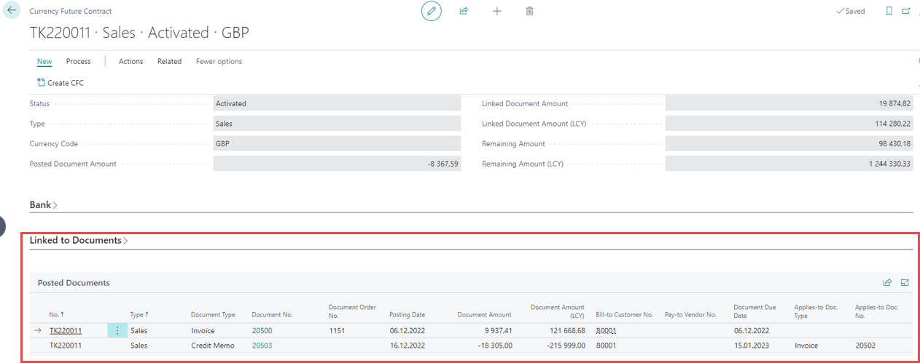Expand the Bank section
The width and height of the screenshot is (920, 363).
(x=43, y=205)
